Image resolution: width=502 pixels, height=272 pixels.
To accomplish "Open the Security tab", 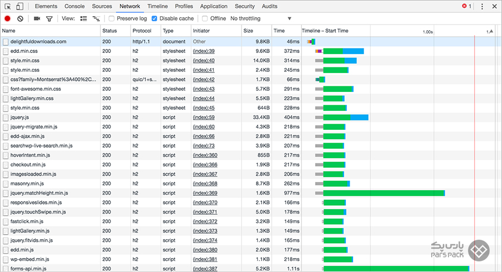I will pyautogui.click(x=244, y=6).
